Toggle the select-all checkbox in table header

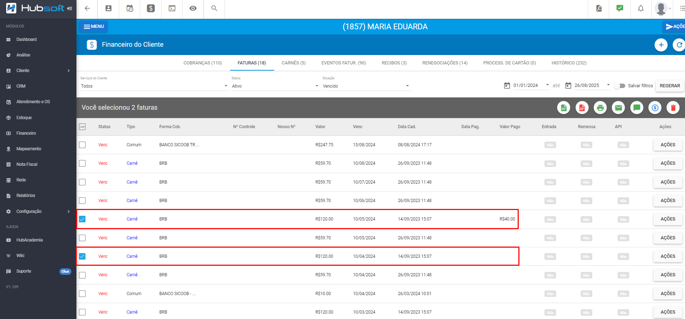click(82, 127)
